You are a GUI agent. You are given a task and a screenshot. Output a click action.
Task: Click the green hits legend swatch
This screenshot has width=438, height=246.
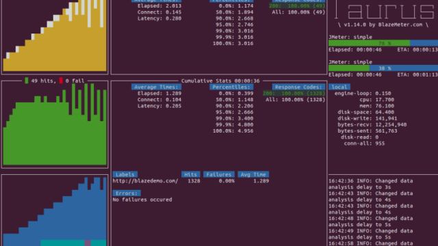tap(27, 81)
